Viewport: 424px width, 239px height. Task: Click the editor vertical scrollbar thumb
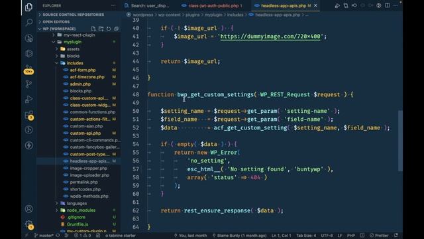400,141
